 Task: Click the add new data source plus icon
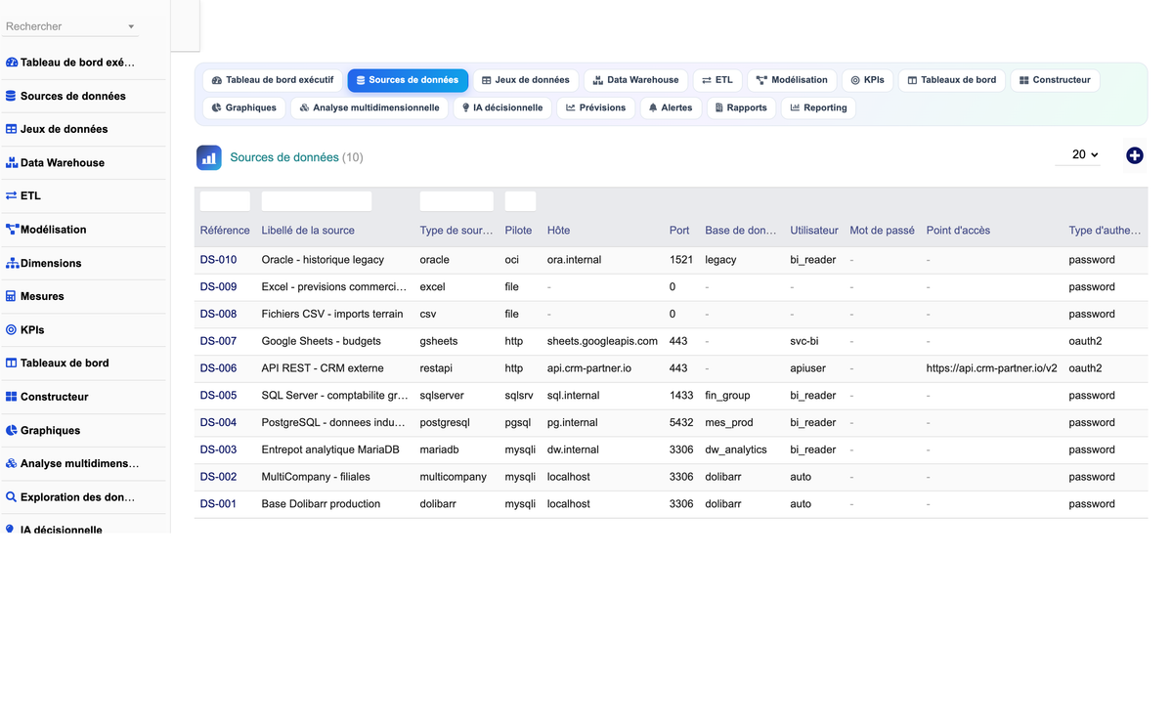[1134, 155]
